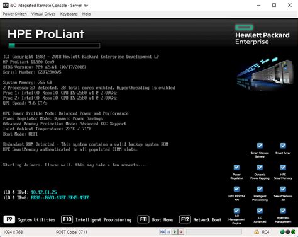This screenshot has width=298, height=237.
Task: Select System Utilities label
Action: 36,220
